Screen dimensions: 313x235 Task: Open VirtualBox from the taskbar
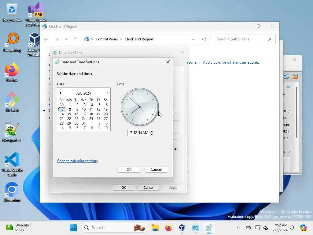pyautogui.click(x=182, y=228)
